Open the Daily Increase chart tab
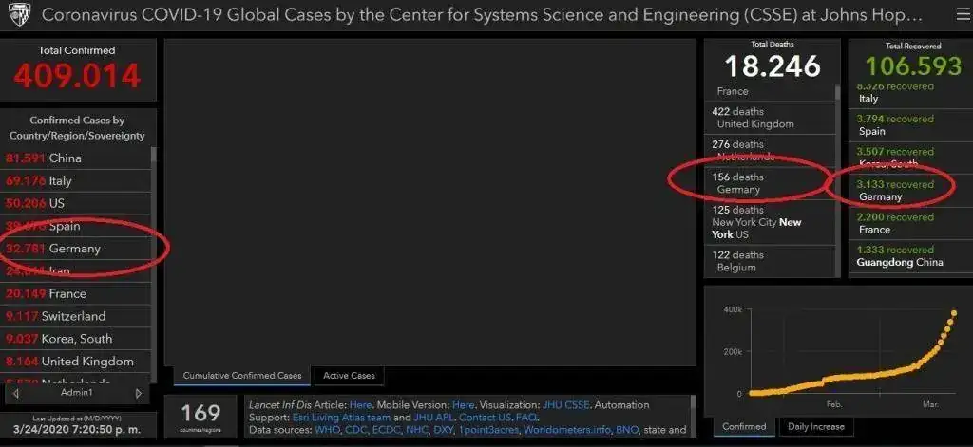973x447 pixels. point(815,427)
